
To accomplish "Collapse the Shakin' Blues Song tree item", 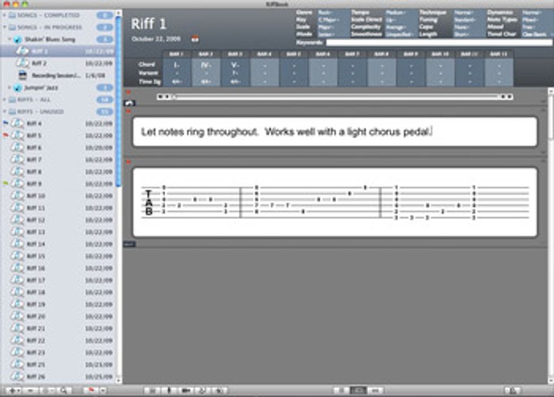I will [10, 40].
